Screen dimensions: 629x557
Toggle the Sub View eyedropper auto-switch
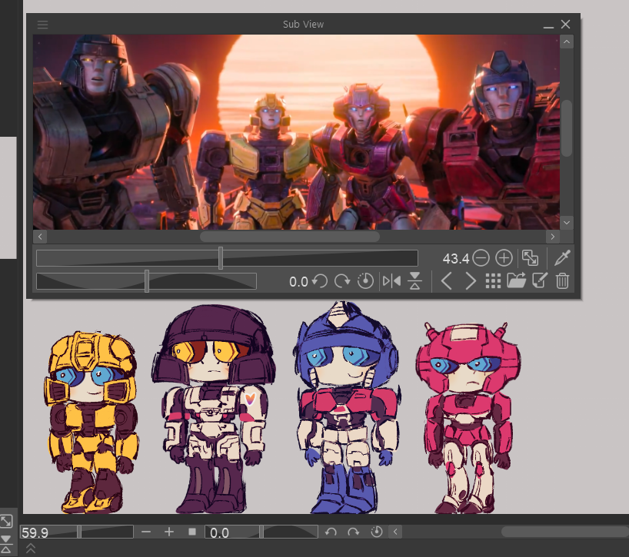[562, 257]
